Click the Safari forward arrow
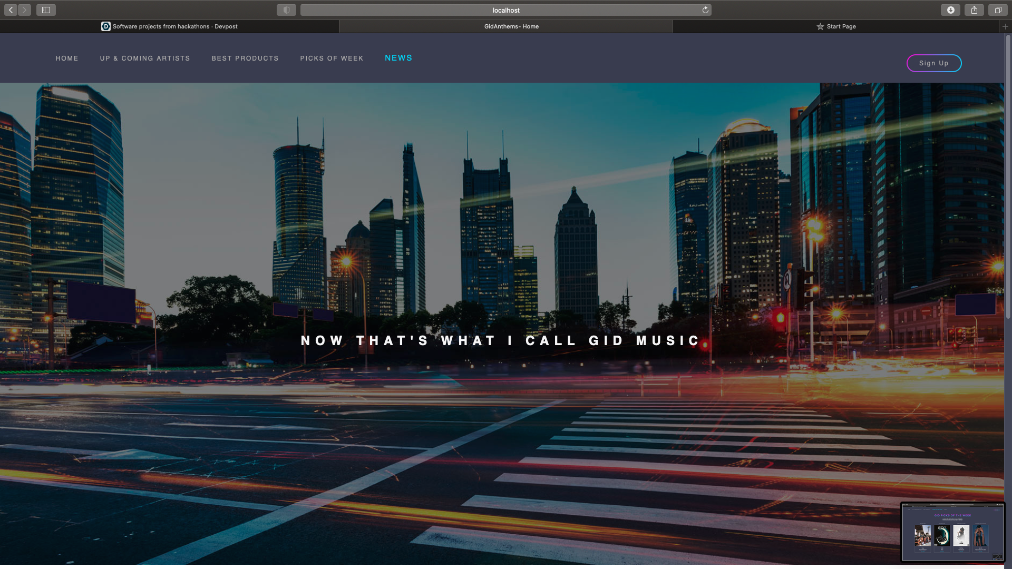Viewport: 1012px width, 569px height. 24,10
